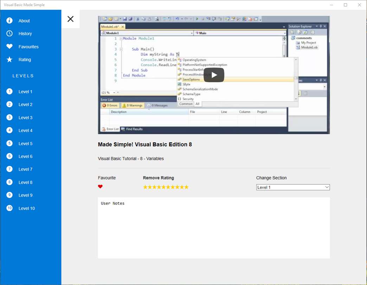
Task: Go to Level 10 text link
Action: click(x=27, y=208)
